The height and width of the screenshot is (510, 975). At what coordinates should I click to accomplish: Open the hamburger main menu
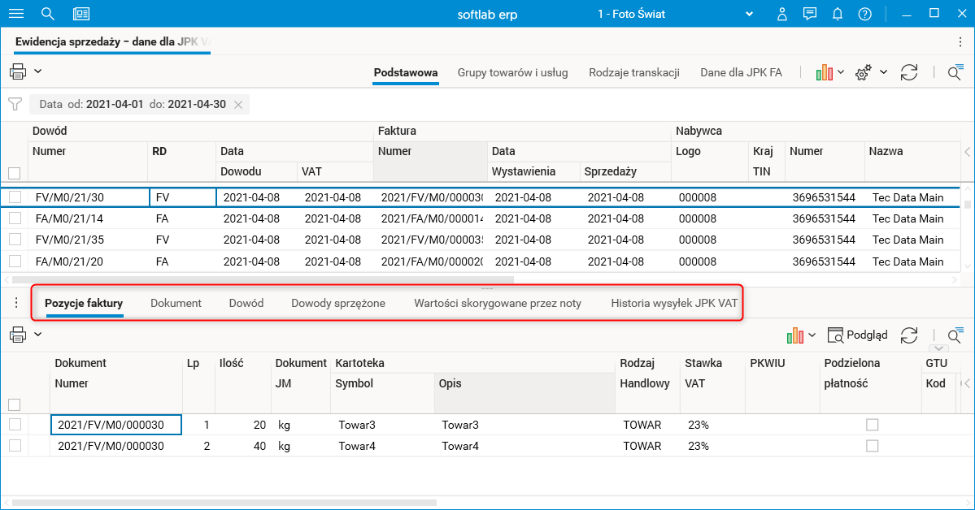(16, 14)
